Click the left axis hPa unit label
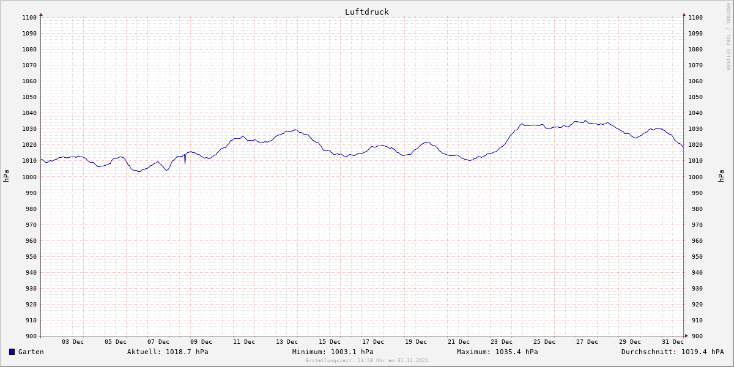Viewport: 734px width, 367px height. click(6, 176)
